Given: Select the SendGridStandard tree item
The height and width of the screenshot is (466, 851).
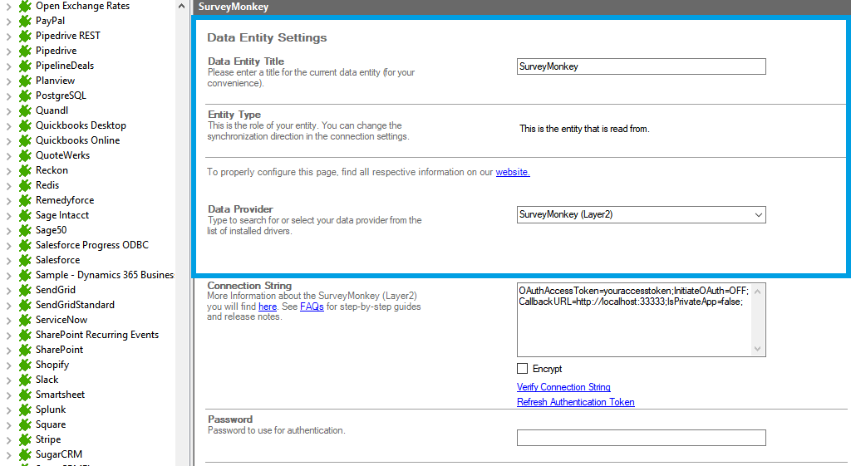Looking at the screenshot, I should [75, 305].
